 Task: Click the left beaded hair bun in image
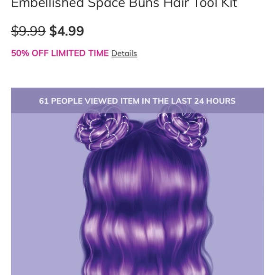101,130
